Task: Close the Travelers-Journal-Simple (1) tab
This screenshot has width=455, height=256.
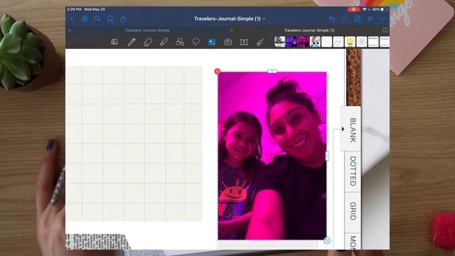Action: coord(232,30)
